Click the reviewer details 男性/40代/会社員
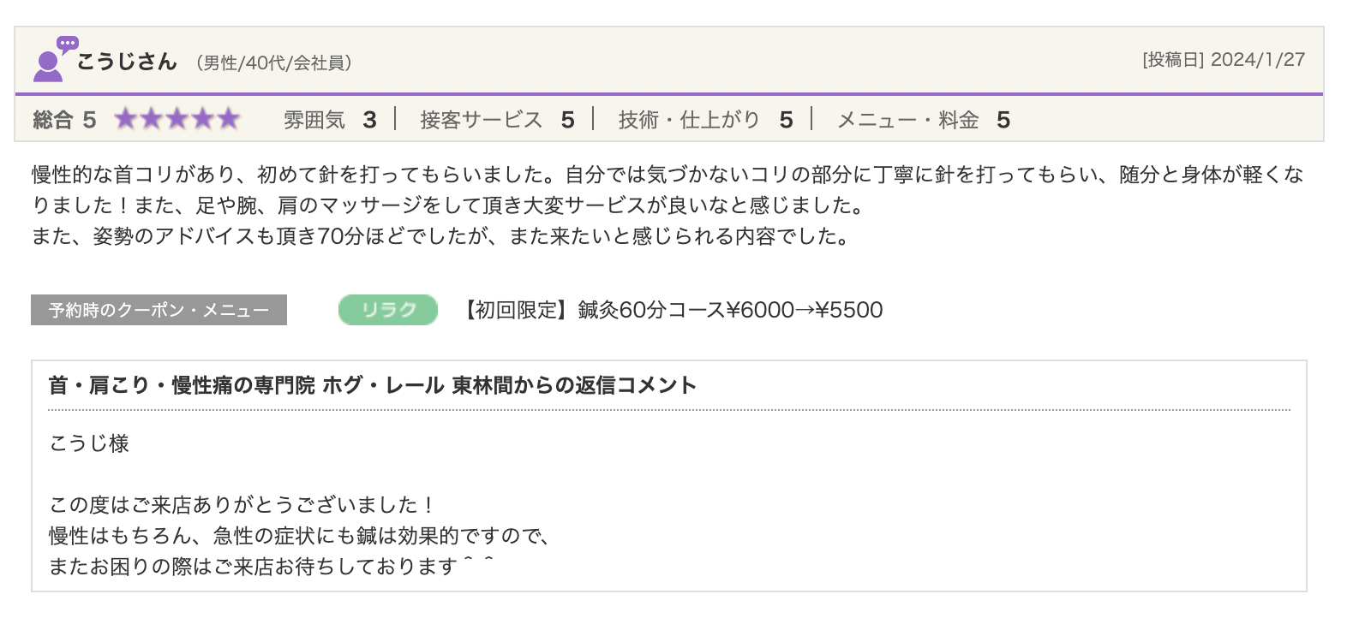The width and height of the screenshot is (1359, 630). (274, 63)
